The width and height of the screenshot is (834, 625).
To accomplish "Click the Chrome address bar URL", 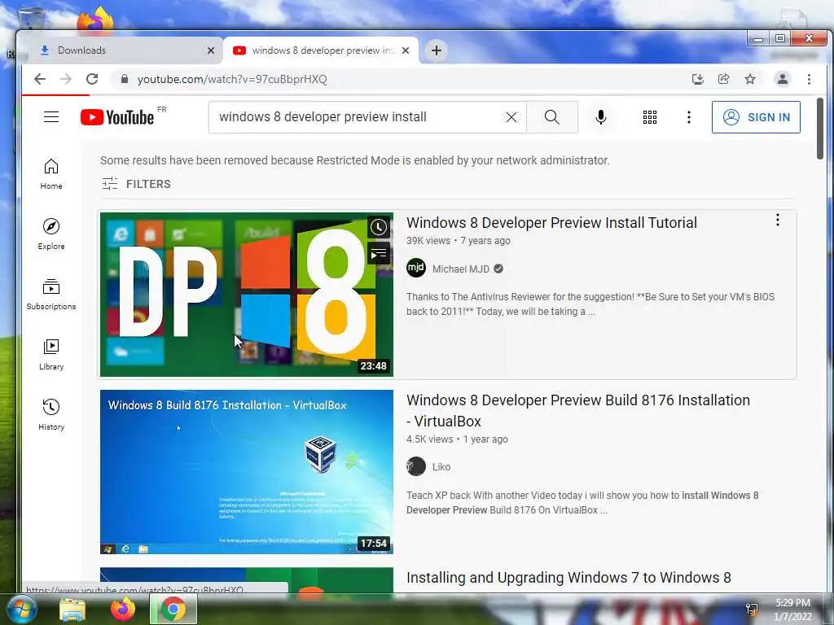I will tap(232, 79).
